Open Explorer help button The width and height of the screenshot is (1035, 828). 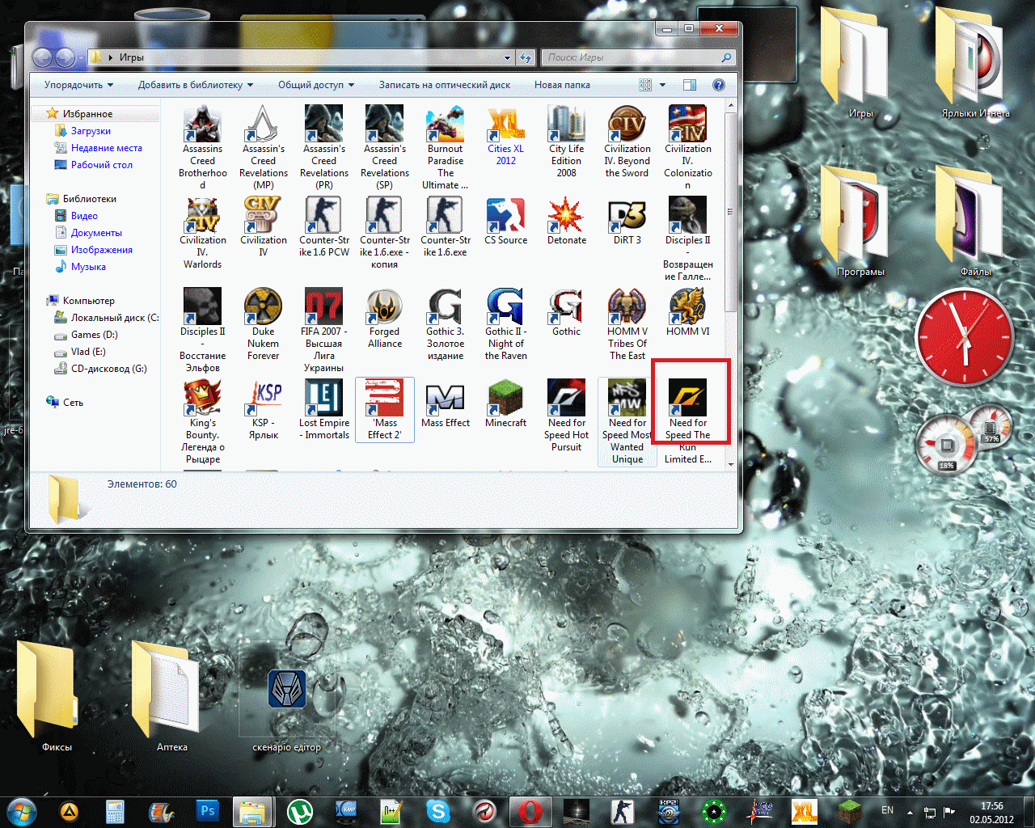click(719, 85)
